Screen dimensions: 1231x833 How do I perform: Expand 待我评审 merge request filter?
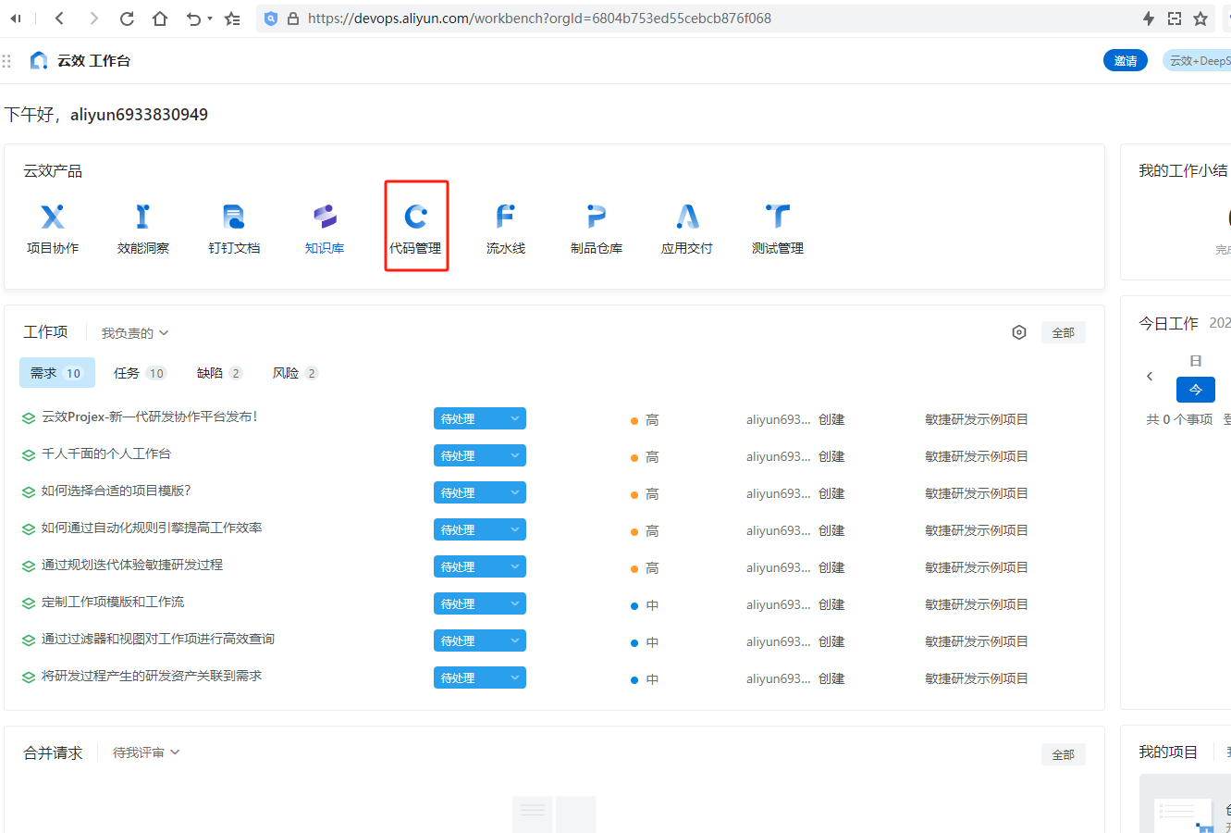tap(146, 753)
